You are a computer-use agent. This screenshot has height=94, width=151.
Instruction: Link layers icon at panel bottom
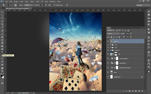tap(123, 91)
